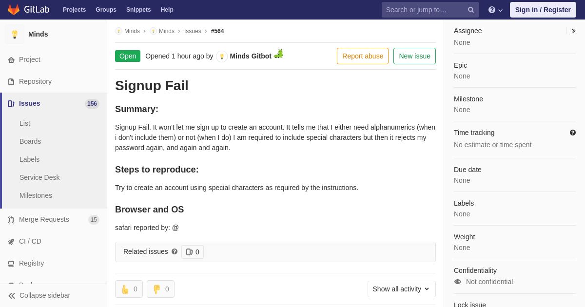
Task: Click the Epic heading in right sidebar
Action: [x=460, y=65]
